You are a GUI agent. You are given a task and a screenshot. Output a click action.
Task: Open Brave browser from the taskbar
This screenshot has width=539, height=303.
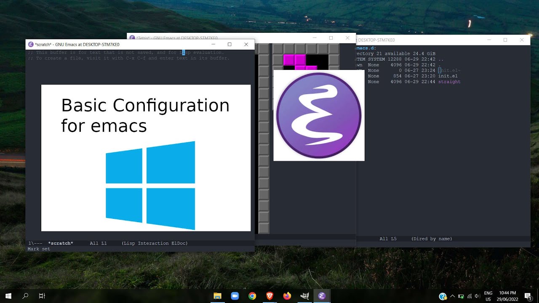click(269, 296)
